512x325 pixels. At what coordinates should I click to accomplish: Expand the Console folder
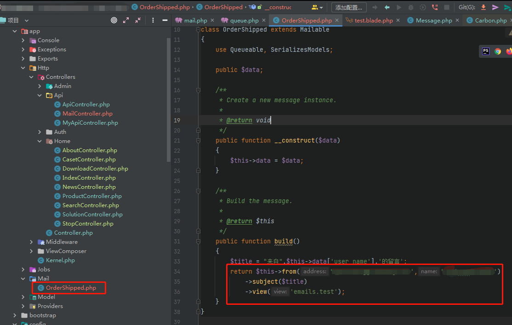tap(23, 40)
